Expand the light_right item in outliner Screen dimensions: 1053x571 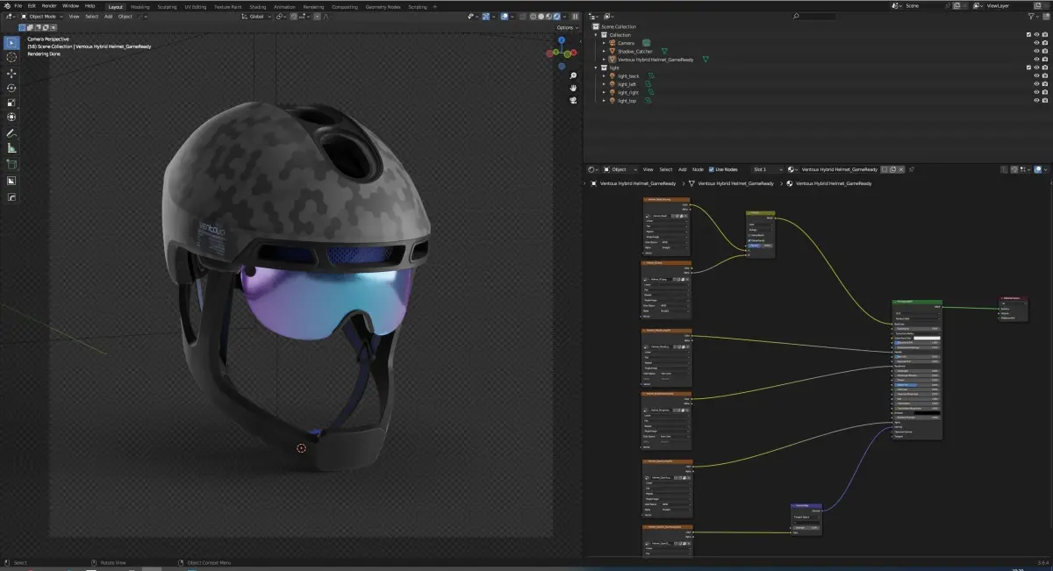click(604, 92)
